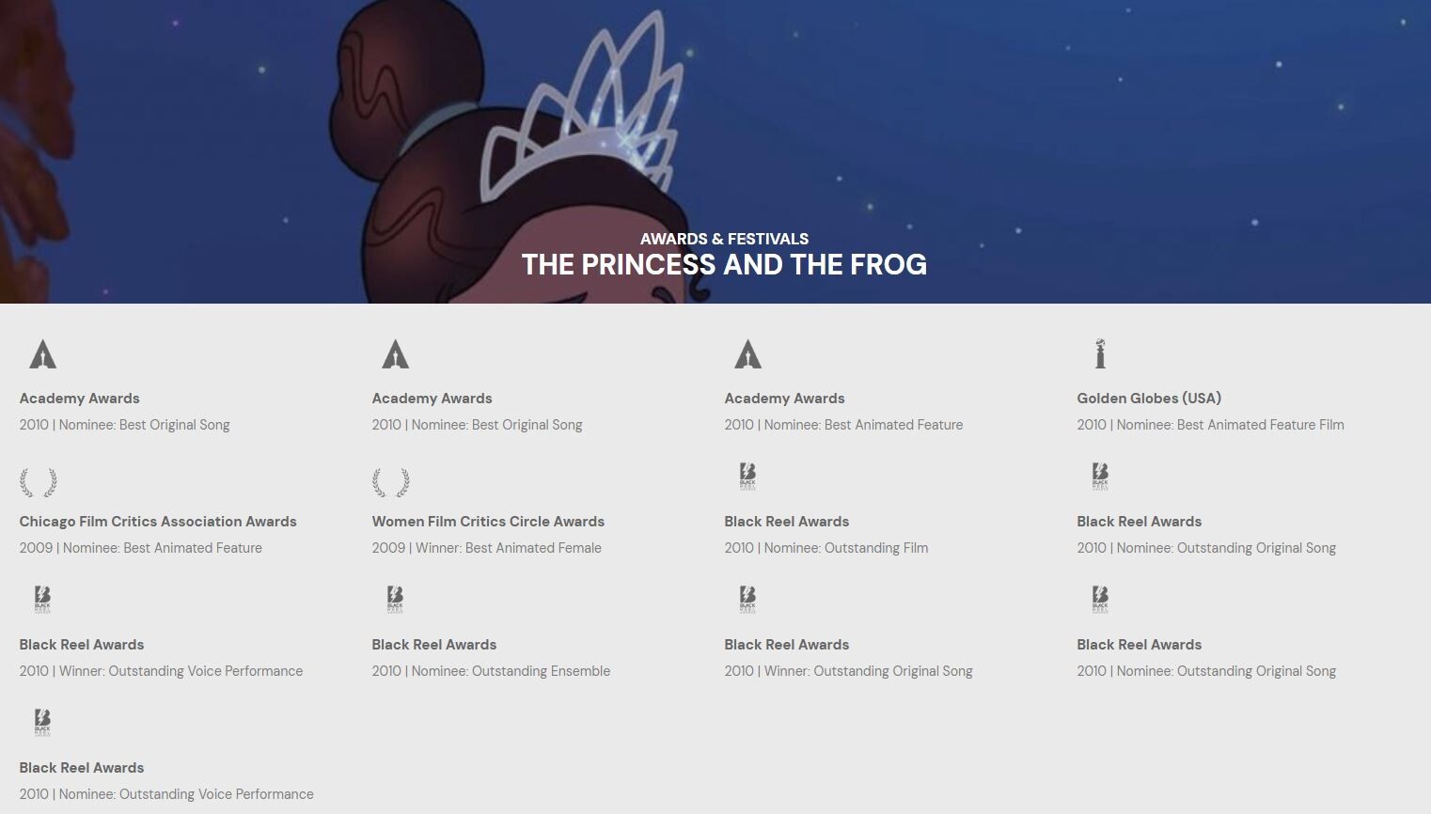Click the first Academy Awards Oscar icon
The width and height of the screenshot is (1431, 814).
coord(43,354)
